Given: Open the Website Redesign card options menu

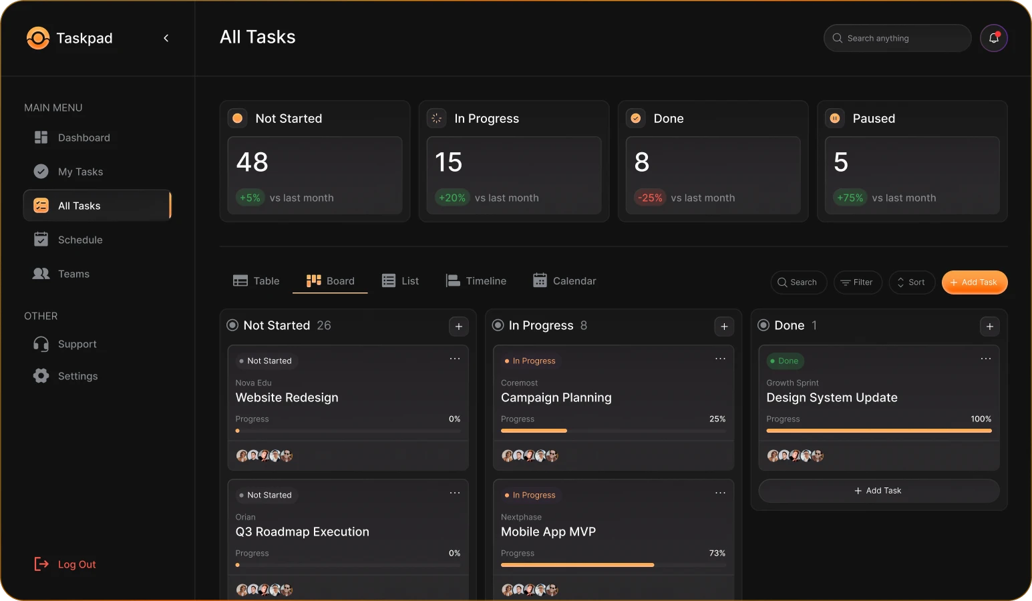Looking at the screenshot, I should 455,359.
